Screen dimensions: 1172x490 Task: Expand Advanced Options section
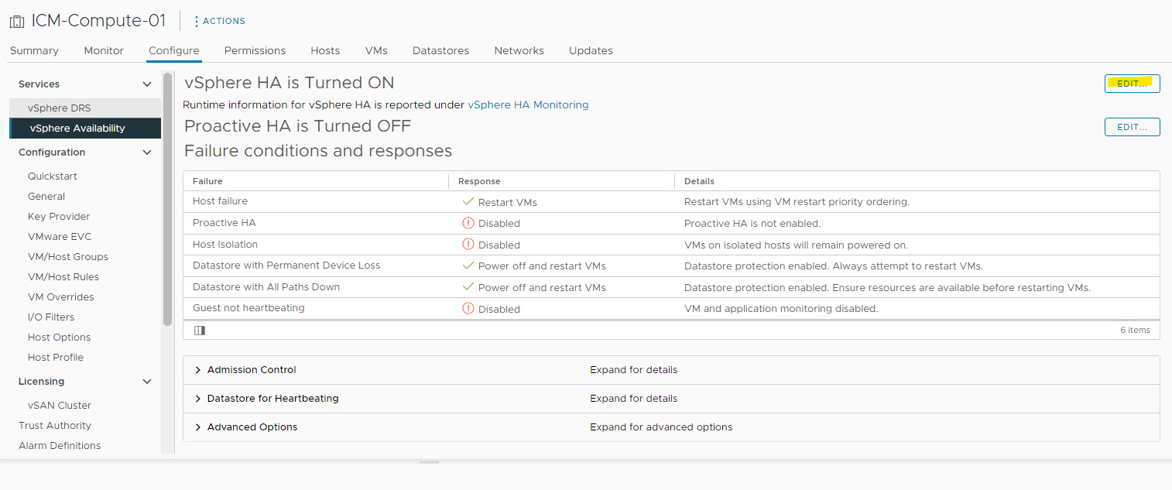[x=198, y=427]
